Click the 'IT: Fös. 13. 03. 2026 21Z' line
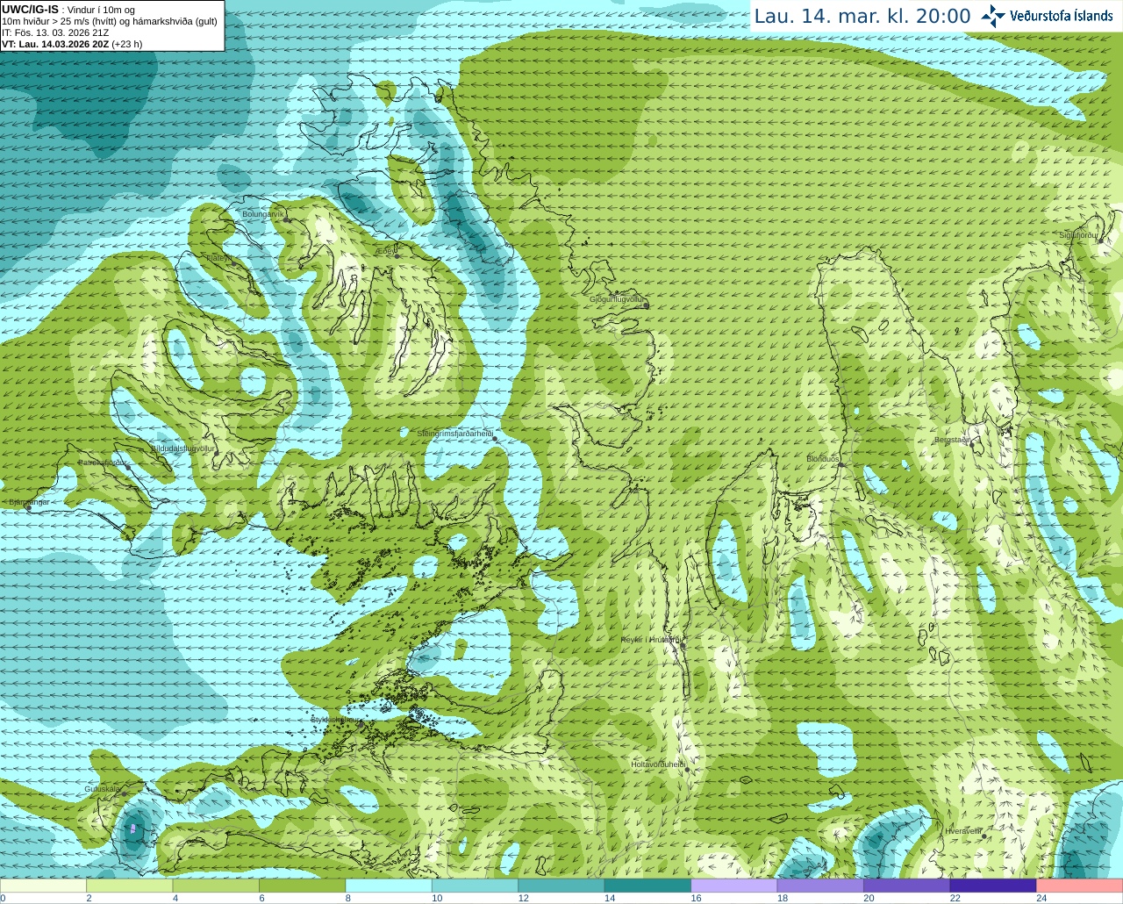Viewport: 1123px width, 904px height. 55,32
